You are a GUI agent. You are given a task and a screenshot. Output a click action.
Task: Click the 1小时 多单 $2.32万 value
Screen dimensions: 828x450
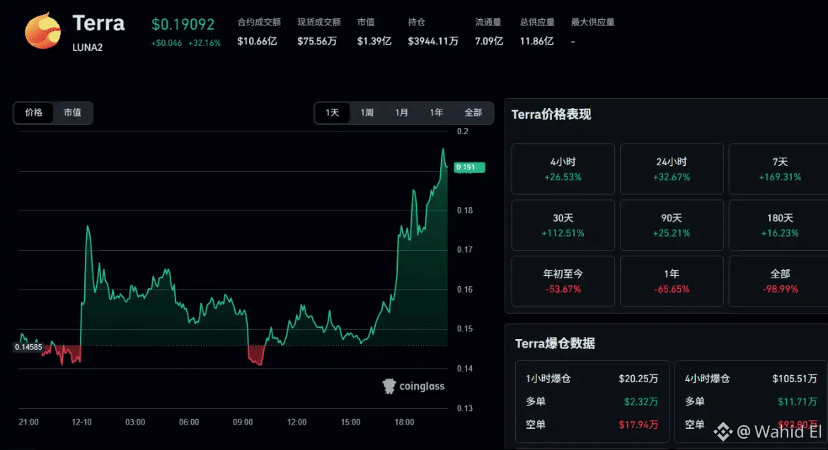(x=641, y=401)
